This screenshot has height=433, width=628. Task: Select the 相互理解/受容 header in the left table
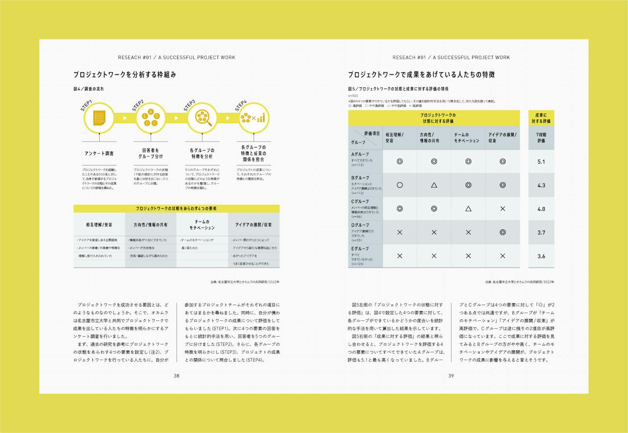pyautogui.click(x=99, y=225)
